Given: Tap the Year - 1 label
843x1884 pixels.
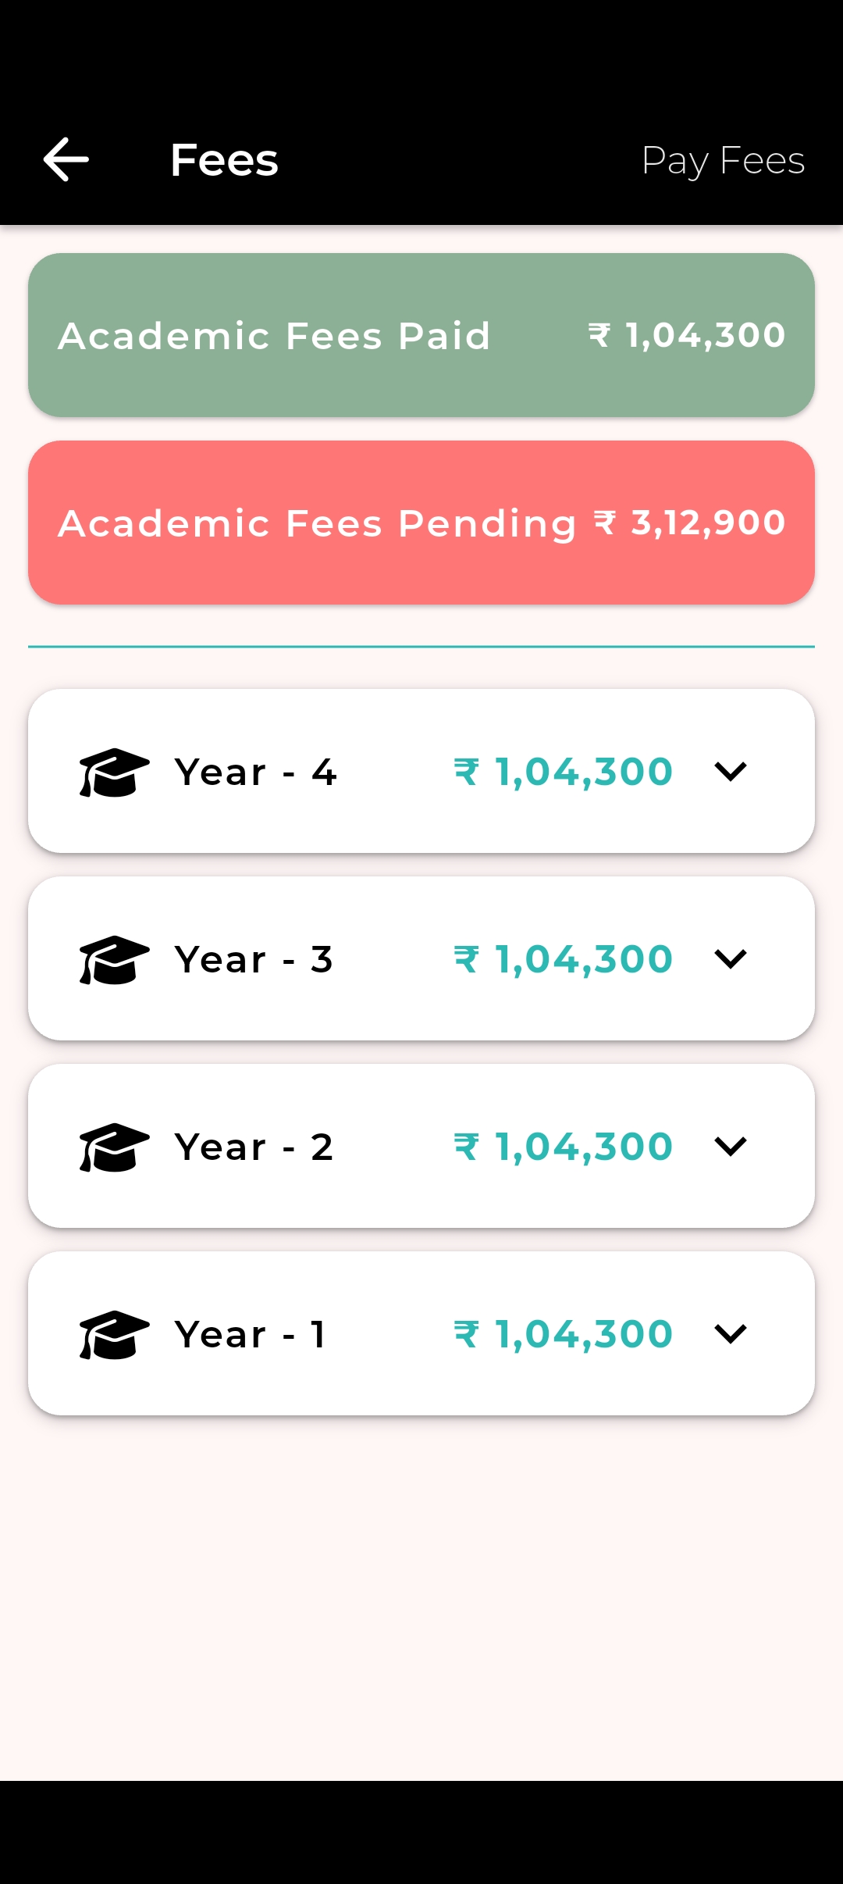Looking at the screenshot, I should coord(250,1334).
